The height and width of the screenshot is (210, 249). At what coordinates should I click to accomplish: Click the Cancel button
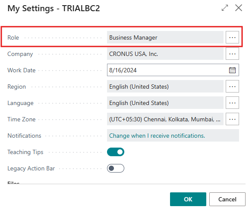(x=227, y=199)
